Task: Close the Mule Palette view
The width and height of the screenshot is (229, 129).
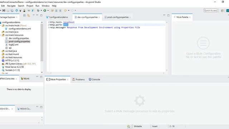Action: click(x=190, y=17)
